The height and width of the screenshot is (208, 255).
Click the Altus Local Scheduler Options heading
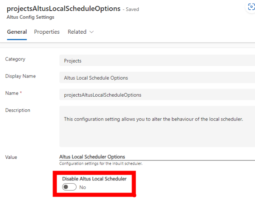(x=92, y=157)
